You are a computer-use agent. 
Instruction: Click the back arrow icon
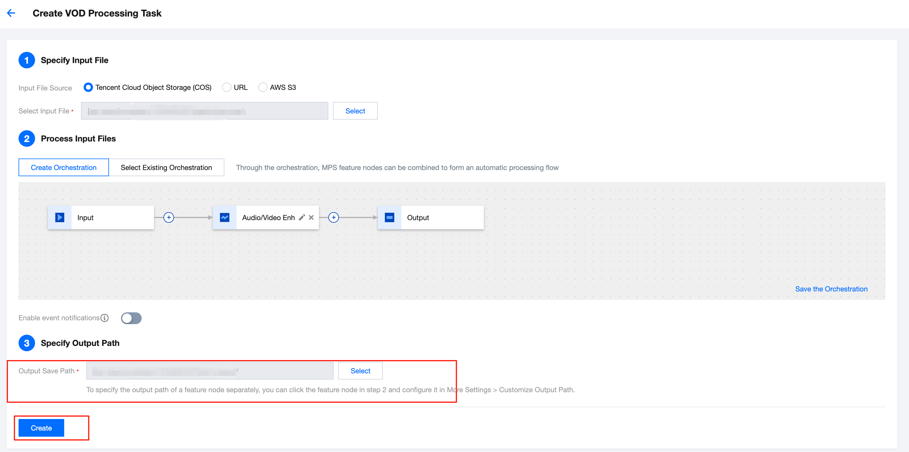[x=11, y=13]
